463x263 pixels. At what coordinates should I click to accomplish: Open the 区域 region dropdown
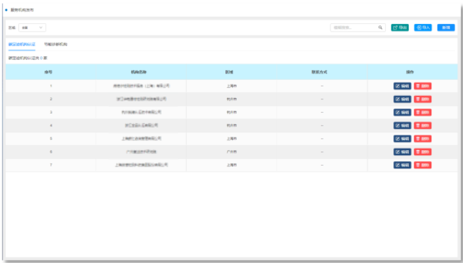[32, 28]
